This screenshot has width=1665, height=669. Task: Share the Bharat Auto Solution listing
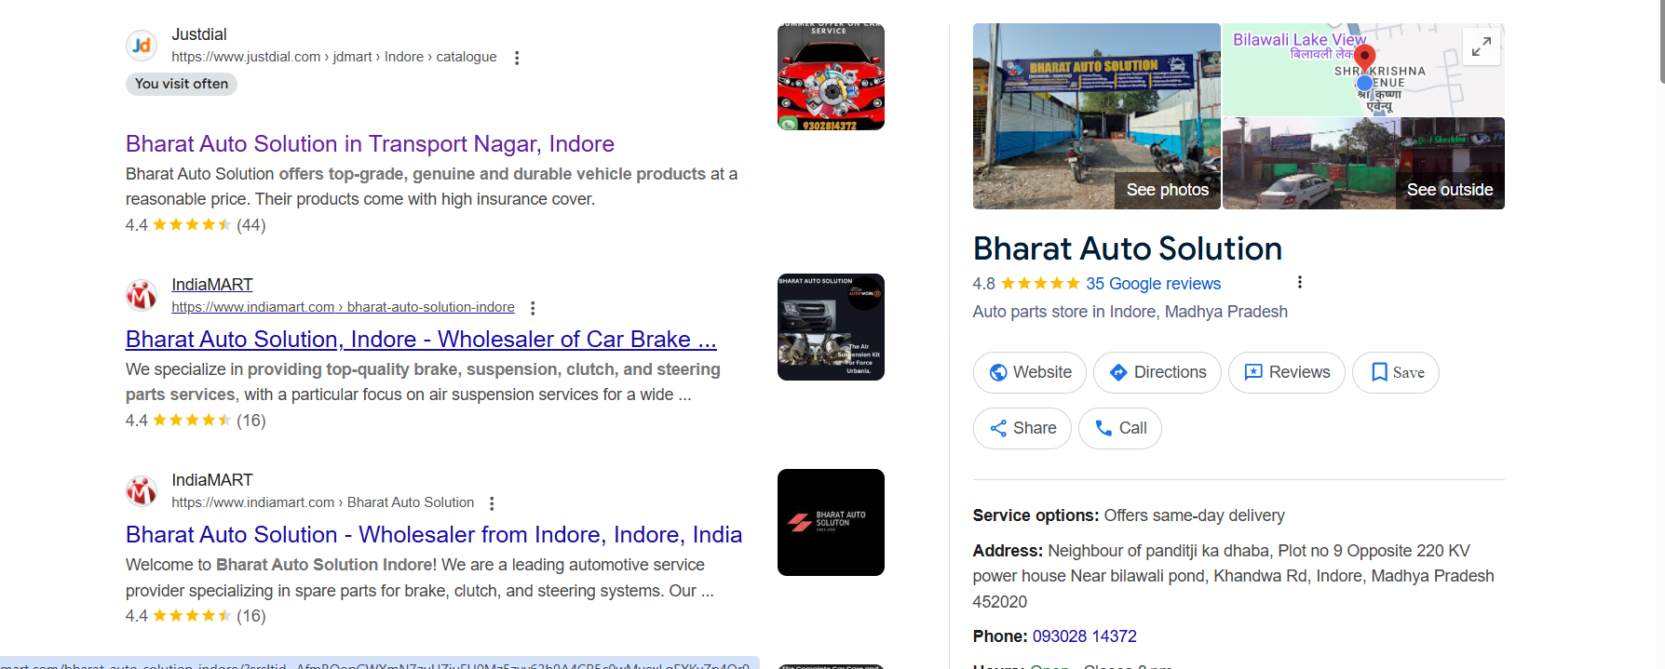coord(1022,428)
